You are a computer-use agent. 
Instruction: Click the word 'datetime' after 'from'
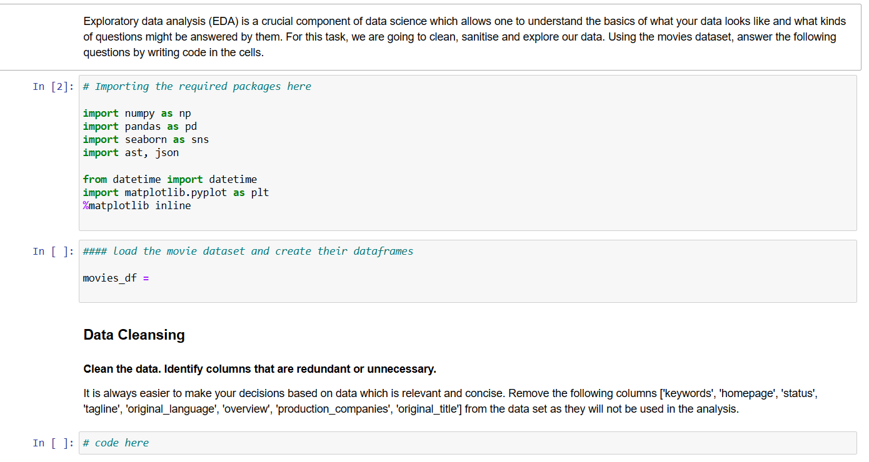coord(136,180)
